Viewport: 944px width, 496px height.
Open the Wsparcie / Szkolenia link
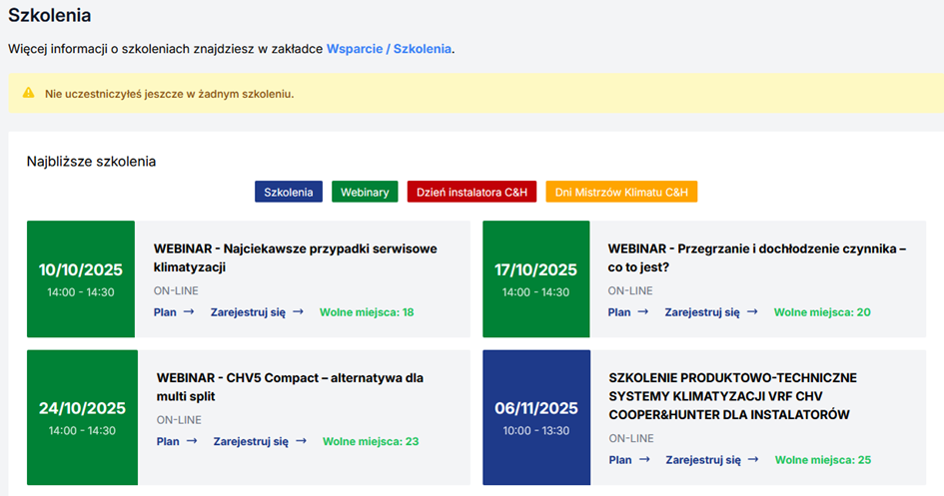tap(389, 48)
